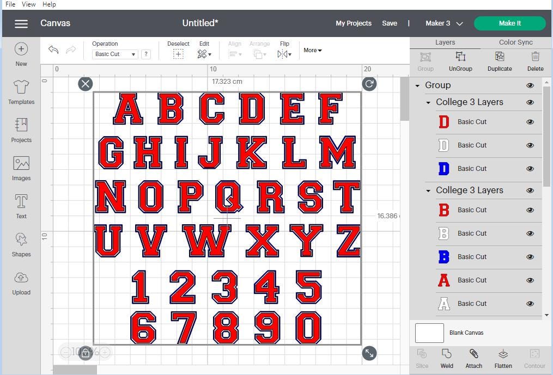Collapse the second College 3 Layers arrow
The height and width of the screenshot is (375, 553).
point(428,190)
